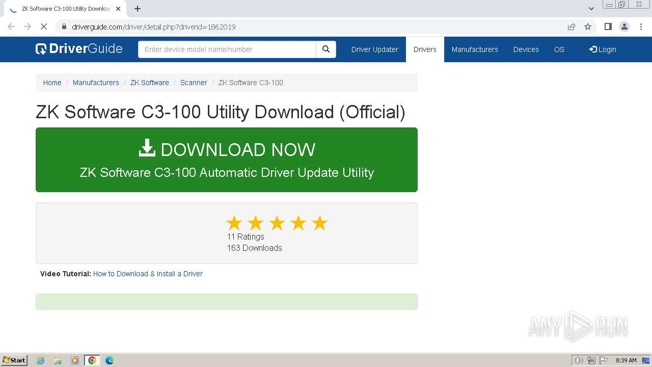Image resolution: width=652 pixels, height=367 pixels.
Task: Click the third rating star
Action: point(277,223)
